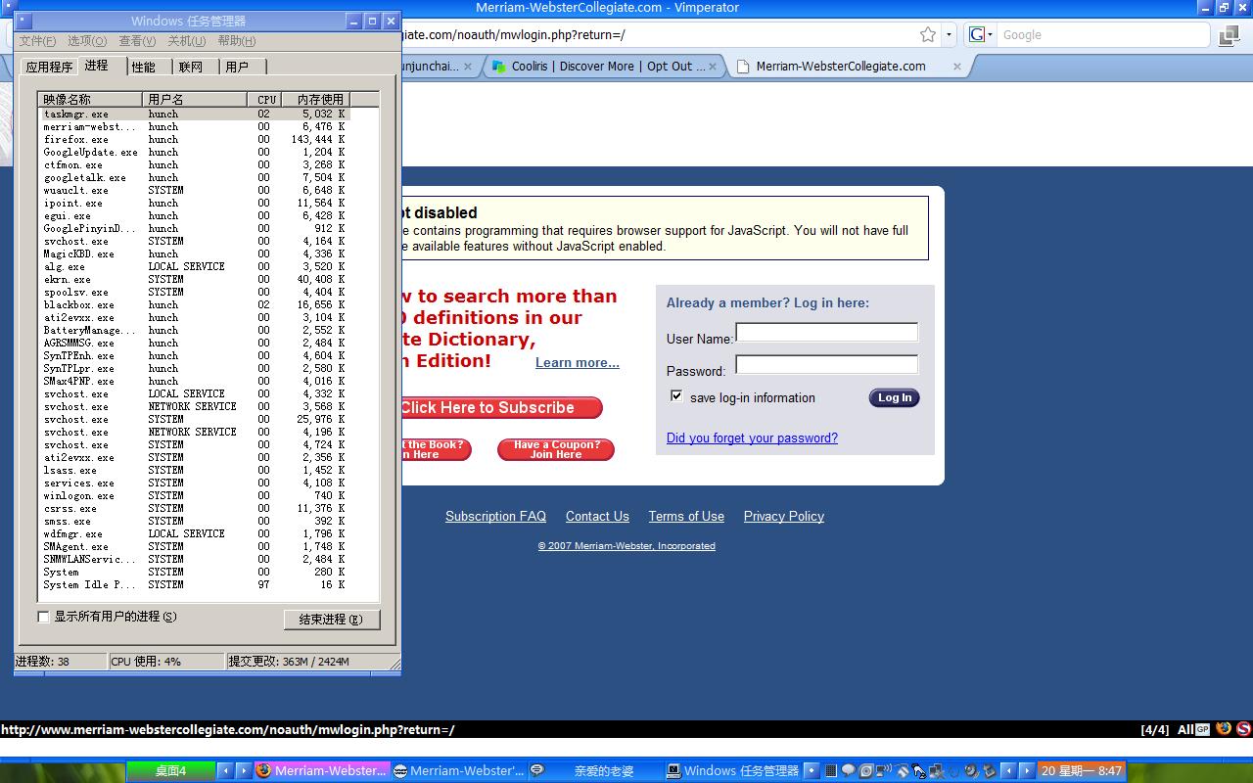Click the 结束进程 (End Process) button
Image resolution: width=1253 pixels, height=783 pixels.
click(x=332, y=620)
